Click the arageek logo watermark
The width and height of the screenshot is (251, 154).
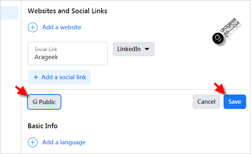tap(226, 31)
